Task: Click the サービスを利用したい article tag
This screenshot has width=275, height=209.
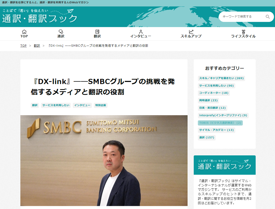Action: (56, 105)
